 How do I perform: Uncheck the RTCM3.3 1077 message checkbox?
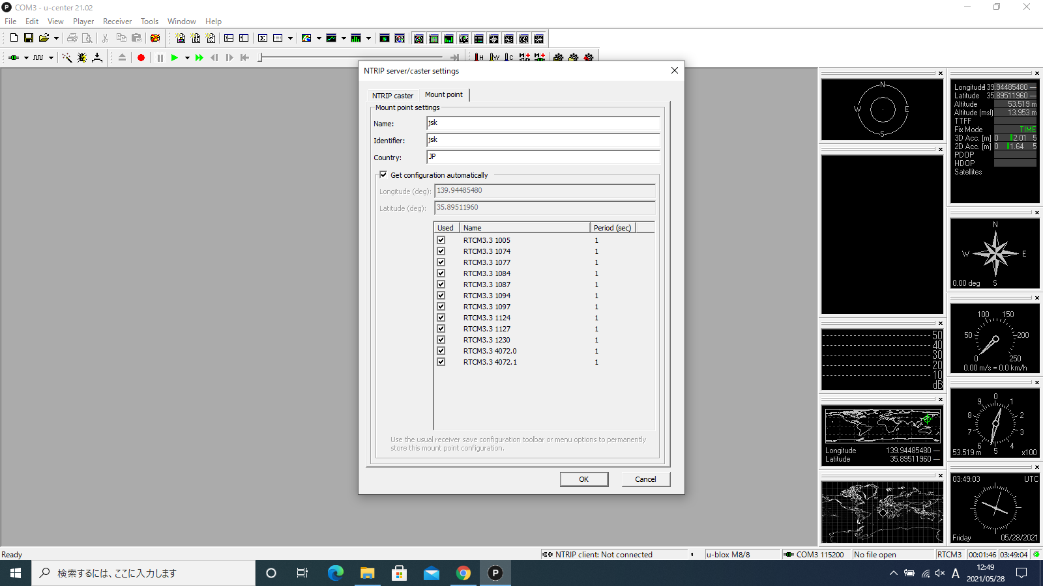[441, 262]
